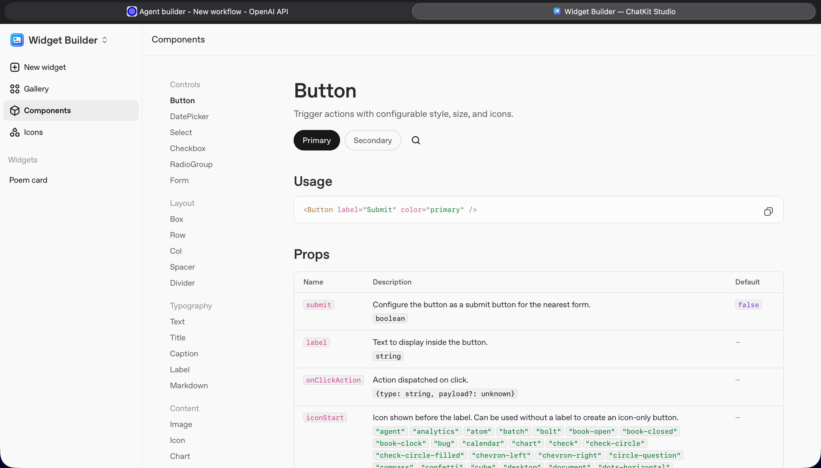The width and height of the screenshot is (821, 468).
Task: Click the New widget plus icon
Action: click(x=15, y=67)
